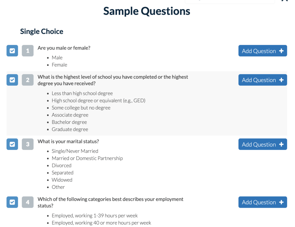Click the number 3 badge next to marital status

pos(28,144)
